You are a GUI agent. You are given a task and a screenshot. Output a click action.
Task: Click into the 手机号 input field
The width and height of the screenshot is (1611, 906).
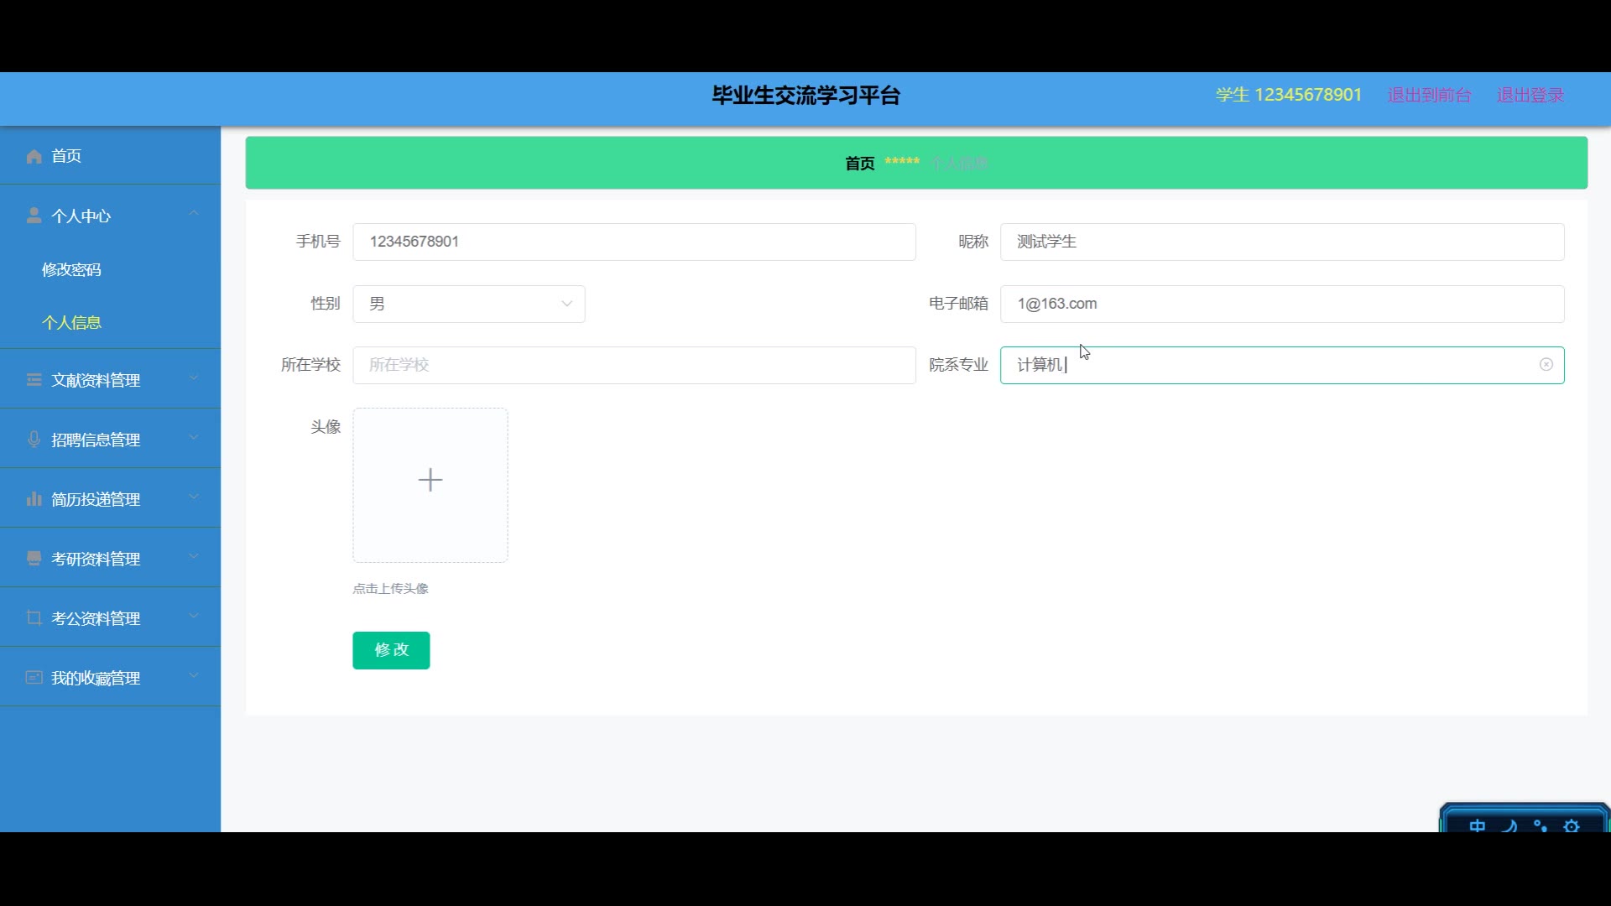pos(634,242)
